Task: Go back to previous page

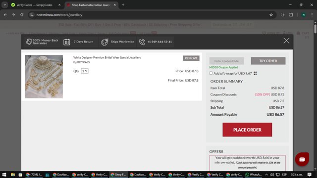Action: (5, 15)
